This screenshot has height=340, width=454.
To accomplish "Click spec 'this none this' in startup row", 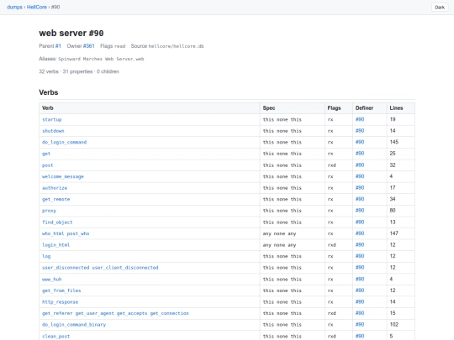I will tap(282, 119).
